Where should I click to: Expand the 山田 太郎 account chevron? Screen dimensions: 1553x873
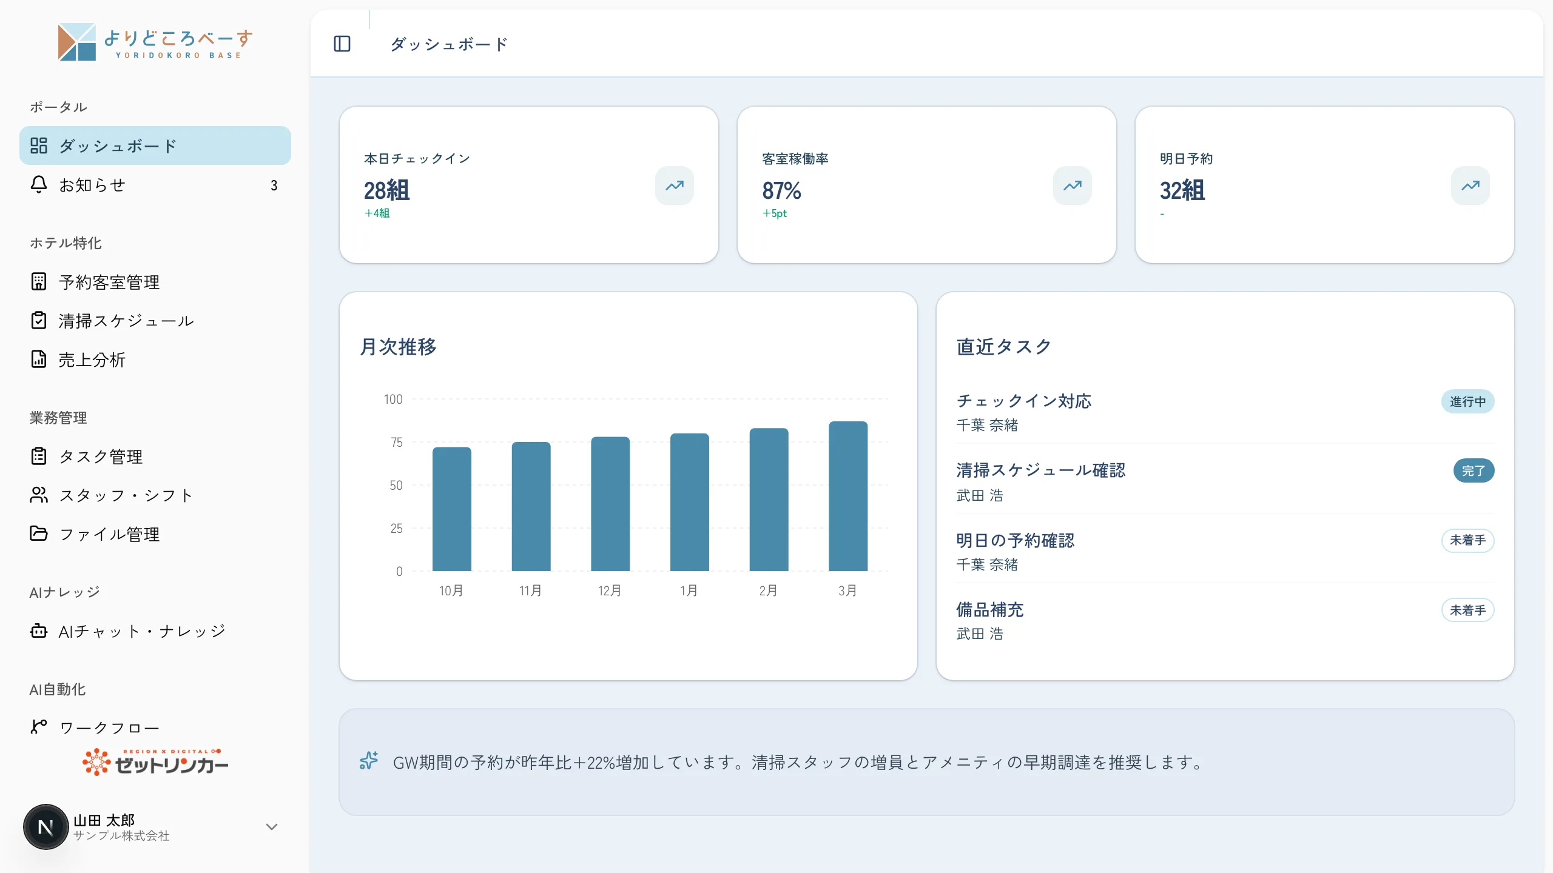272,827
